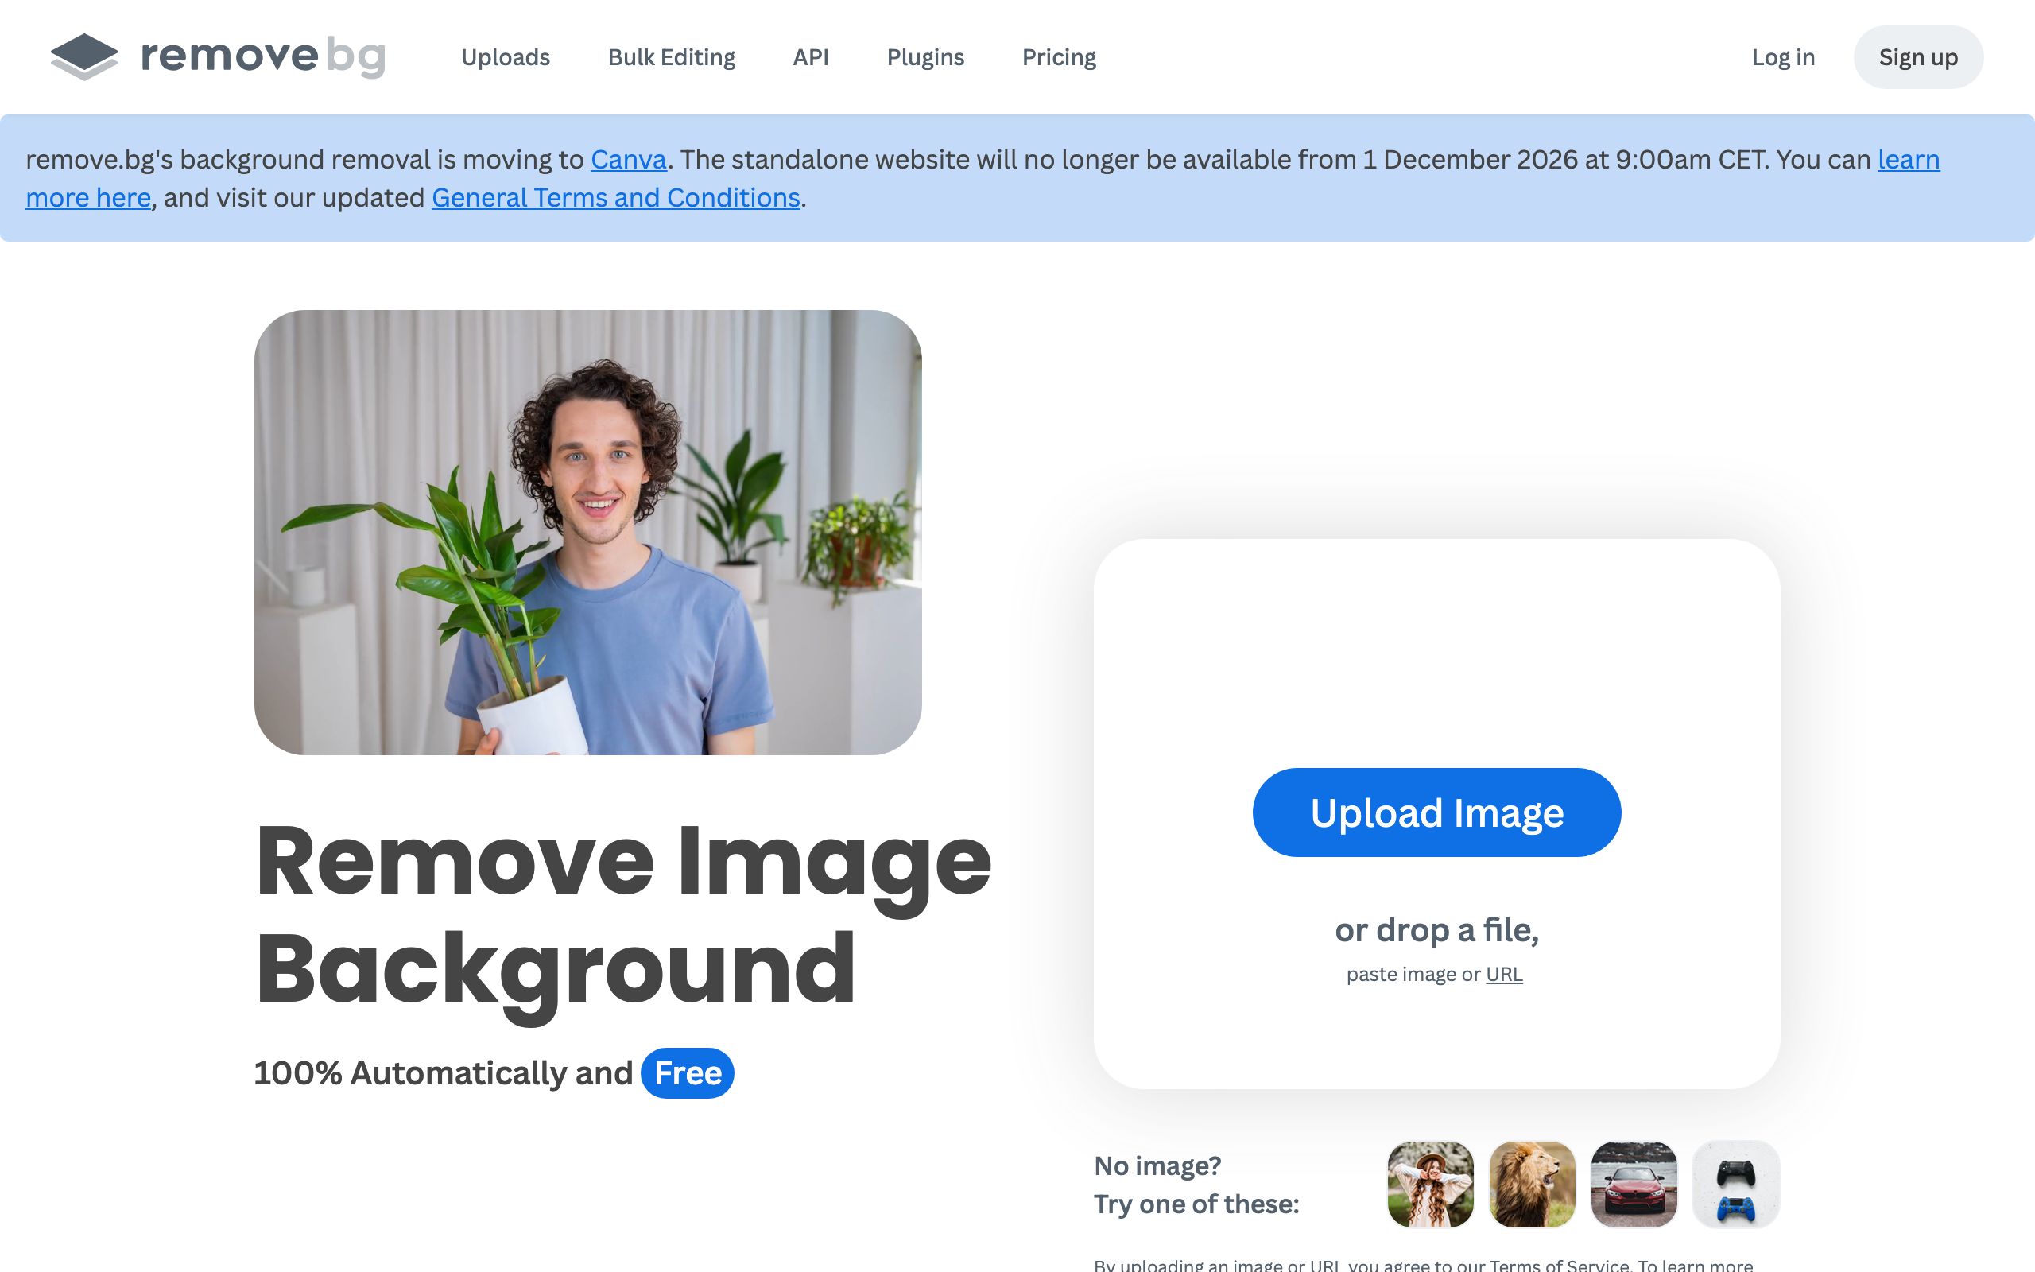
Task: Open the 'learn more here' link
Action: pyautogui.click(x=88, y=198)
